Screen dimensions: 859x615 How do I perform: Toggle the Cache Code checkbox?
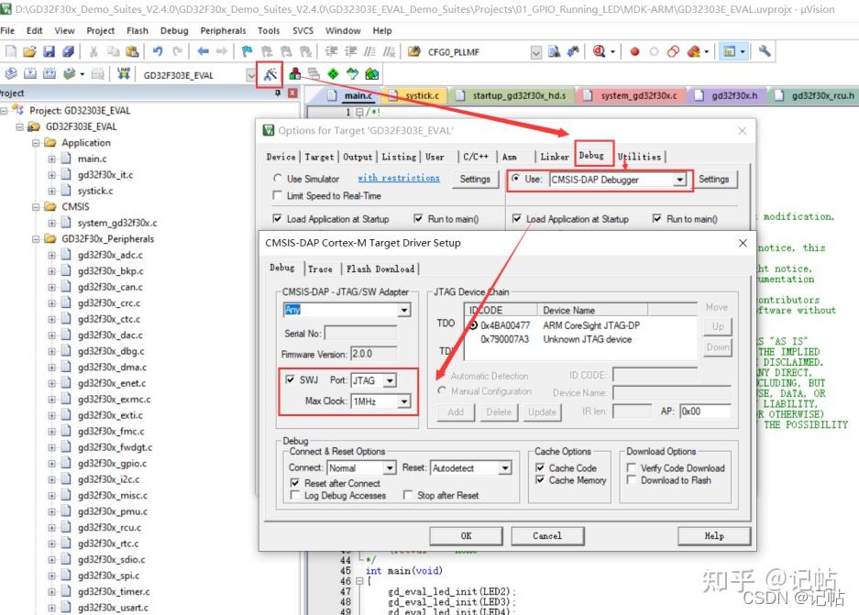(x=540, y=467)
